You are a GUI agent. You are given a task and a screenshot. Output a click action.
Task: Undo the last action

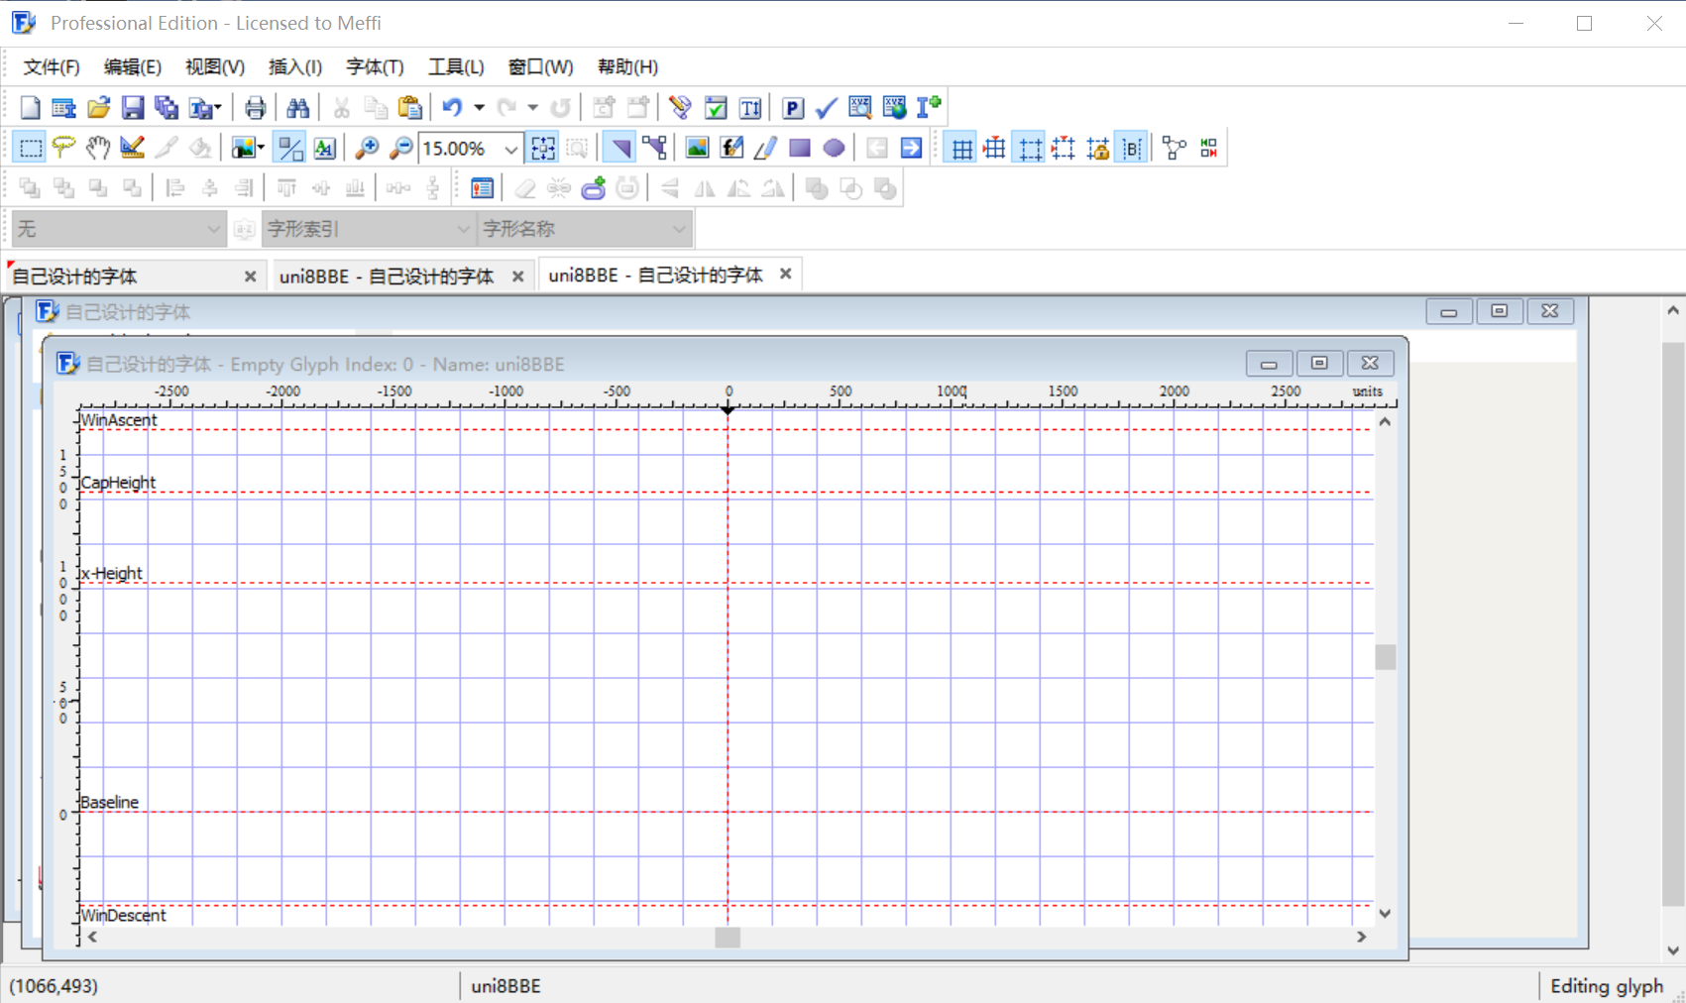452,107
